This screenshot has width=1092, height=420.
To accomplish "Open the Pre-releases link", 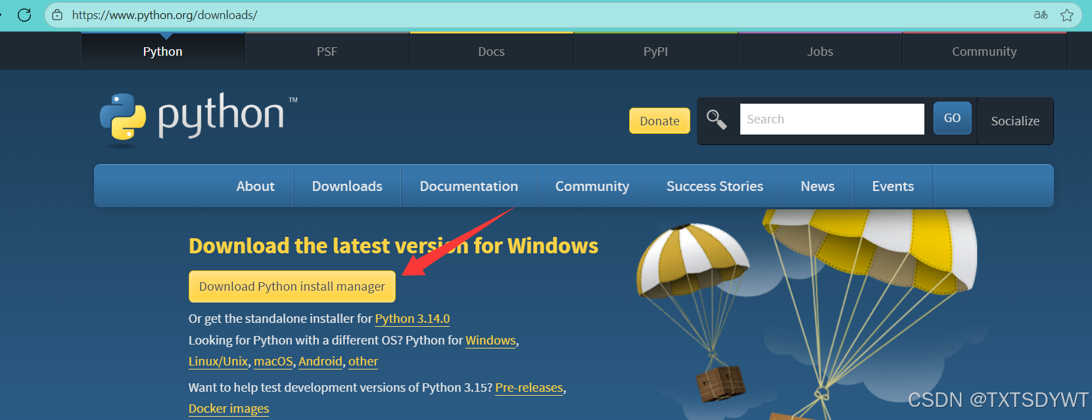I will [529, 388].
